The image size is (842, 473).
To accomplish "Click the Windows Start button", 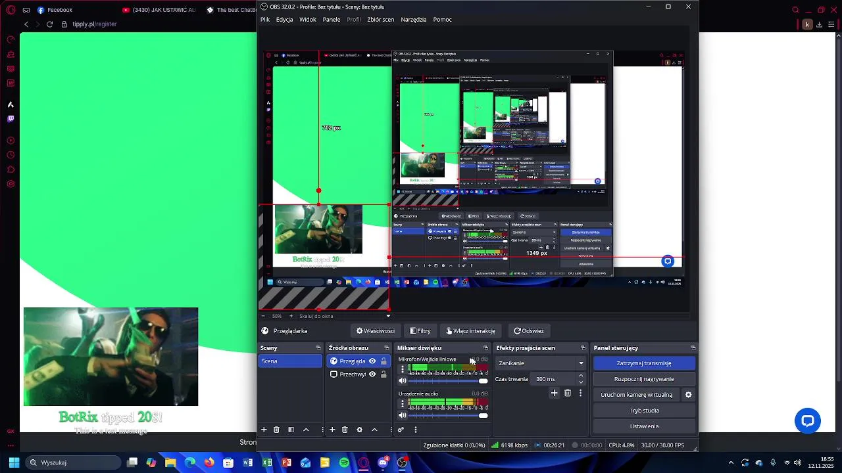I will [x=14, y=462].
